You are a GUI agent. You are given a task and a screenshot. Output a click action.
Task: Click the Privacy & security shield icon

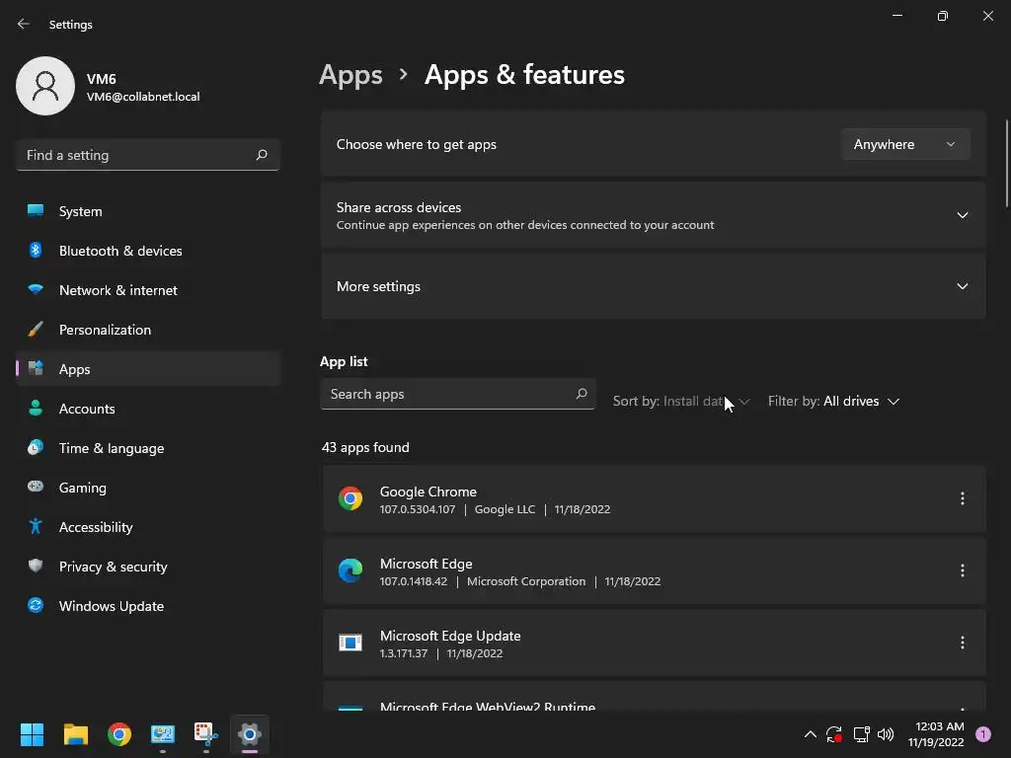tap(36, 566)
